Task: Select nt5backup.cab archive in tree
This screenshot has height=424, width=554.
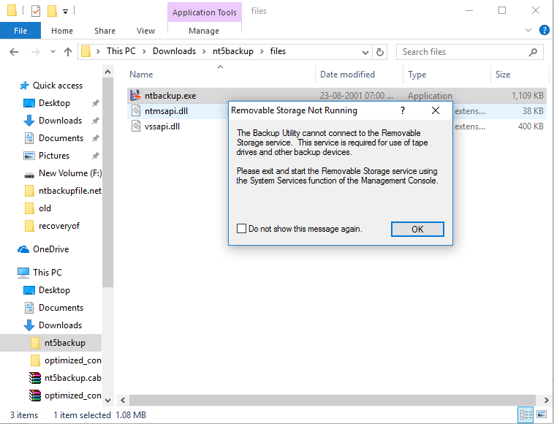Action: (x=73, y=378)
